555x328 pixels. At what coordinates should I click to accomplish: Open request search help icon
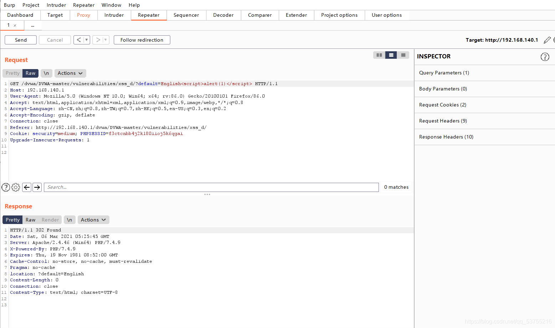(6, 187)
